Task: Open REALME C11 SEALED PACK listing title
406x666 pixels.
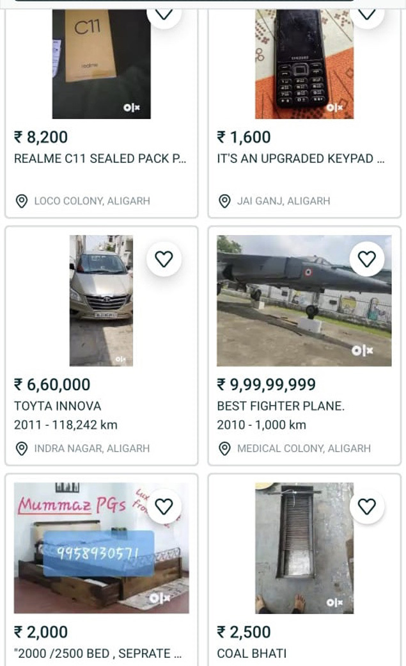Action: (100, 159)
